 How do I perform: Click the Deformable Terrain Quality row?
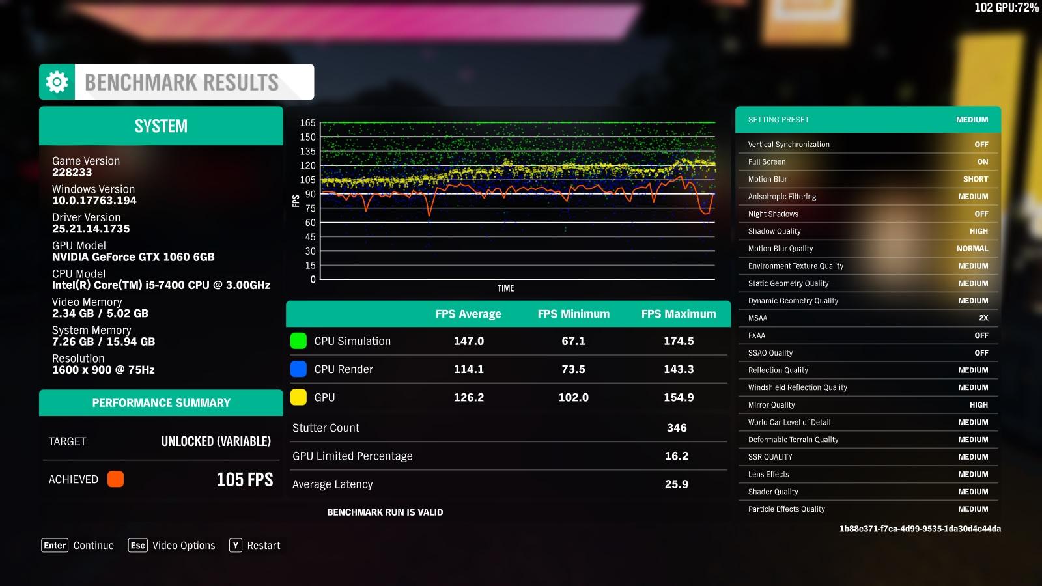point(868,439)
